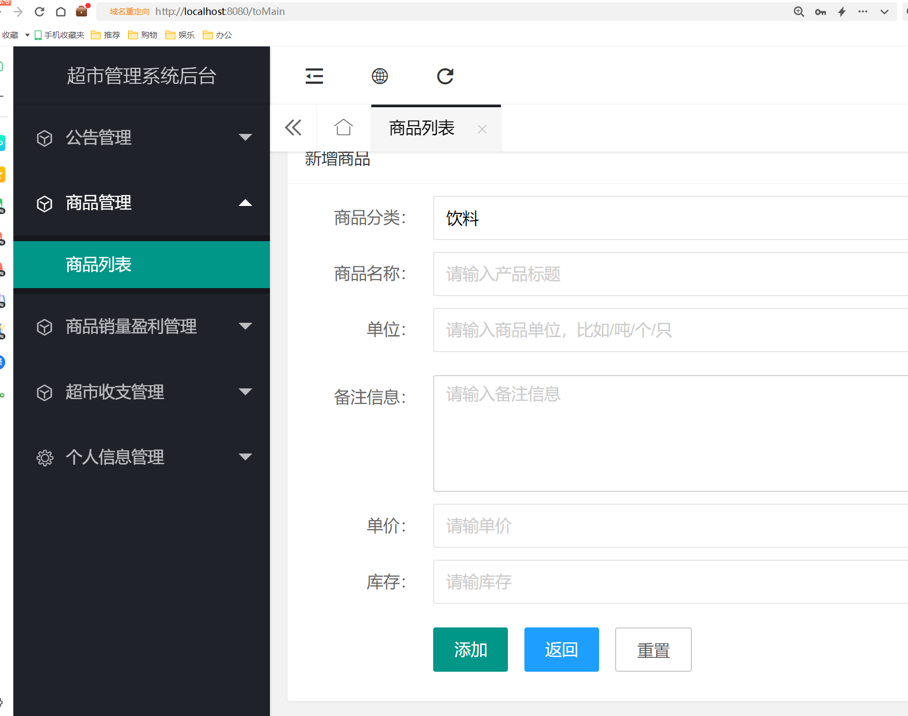Go to the home tab icon
The image size is (908, 716).
coord(344,128)
